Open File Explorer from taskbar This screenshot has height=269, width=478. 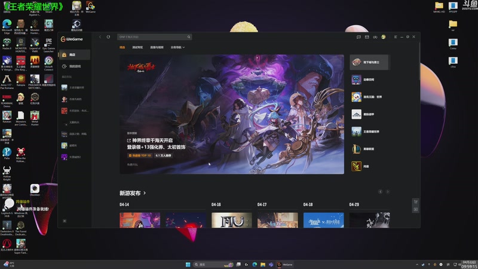tap(263, 264)
